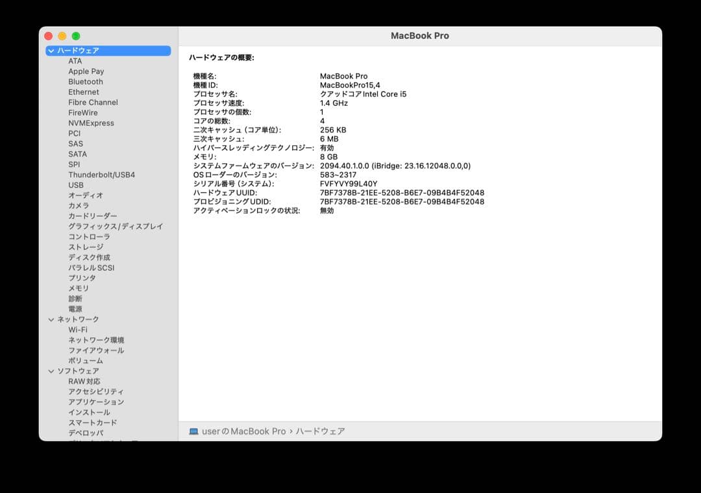This screenshot has width=701, height=493.
Task: Open the Bluetooth hardware section
Action: click(x=86, y=81)
